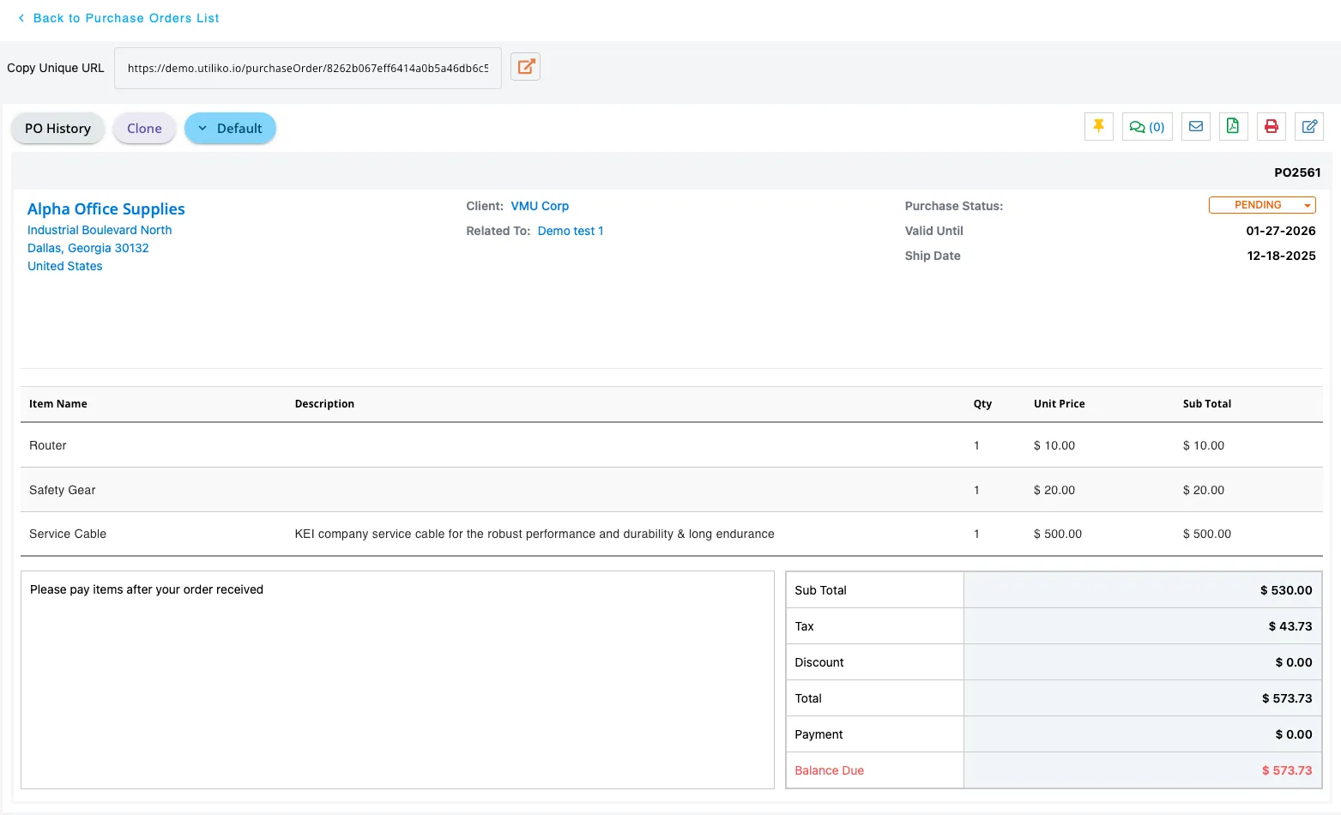Pin this purchase order
Viewport: 1341px width, 815px height.
1098,127
